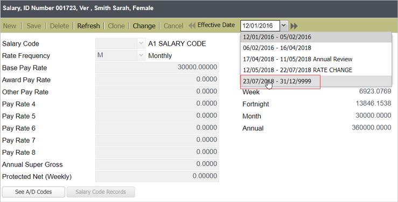The image size is (398, 202).
Task: Select 06/02/2016 - 16/04/2018 date range
Action: tap(316, 48)
